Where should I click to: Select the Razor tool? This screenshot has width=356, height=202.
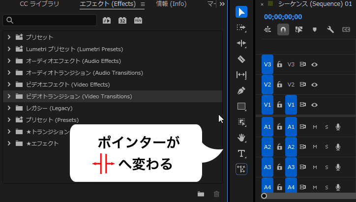241,59
